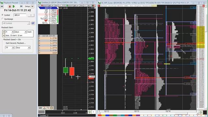Click HI 1.3804 in the quote box
Viewport: 208px width, 117px height.
(51, 10)
